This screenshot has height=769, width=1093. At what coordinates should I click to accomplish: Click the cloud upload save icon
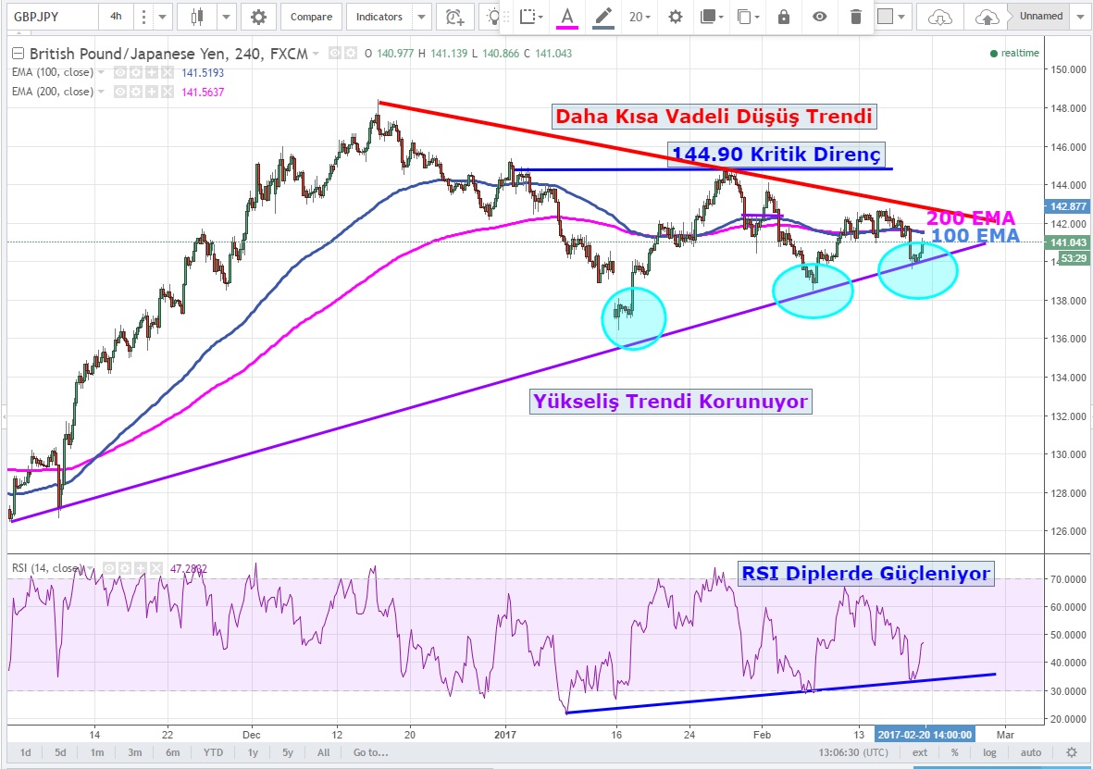point(987,17)
